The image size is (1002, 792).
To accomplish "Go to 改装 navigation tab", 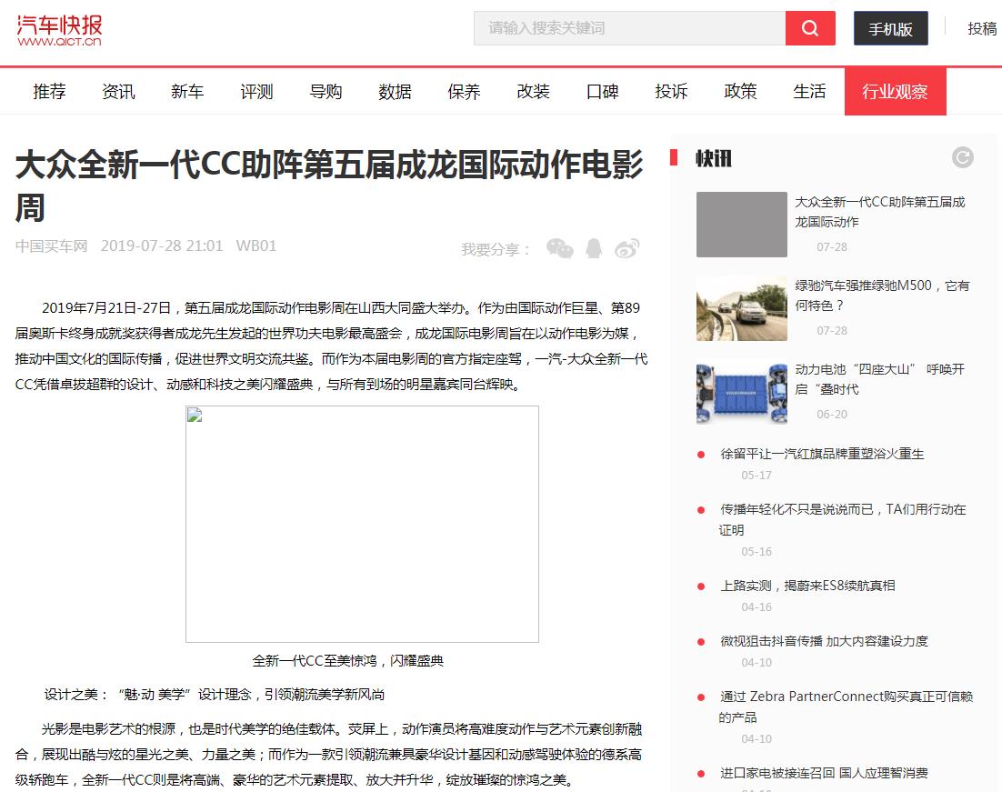I will click(x=533, y=92).
